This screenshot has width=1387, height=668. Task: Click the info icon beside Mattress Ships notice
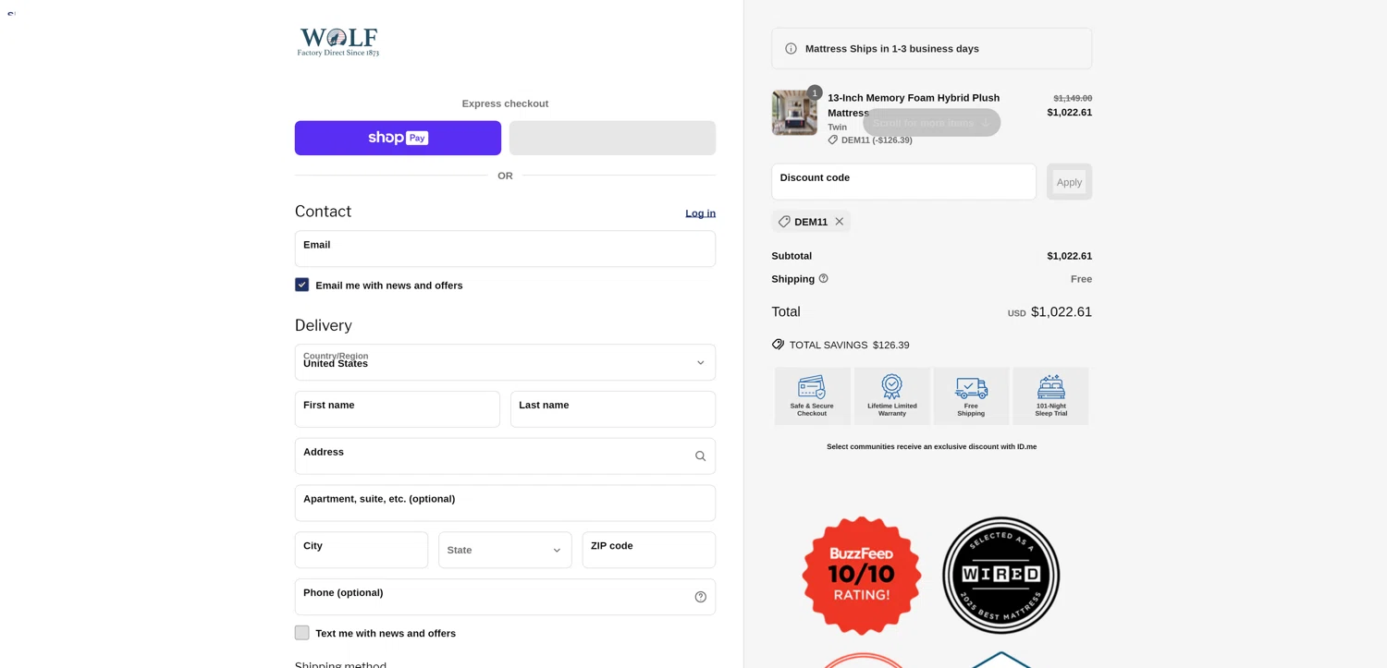coord(791,49)
